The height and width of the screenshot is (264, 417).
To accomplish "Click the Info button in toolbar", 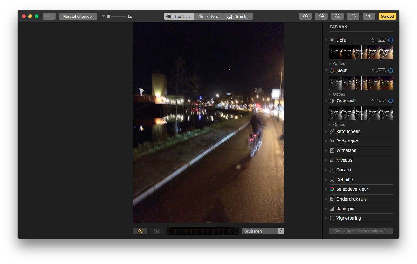I will (305, 16).
